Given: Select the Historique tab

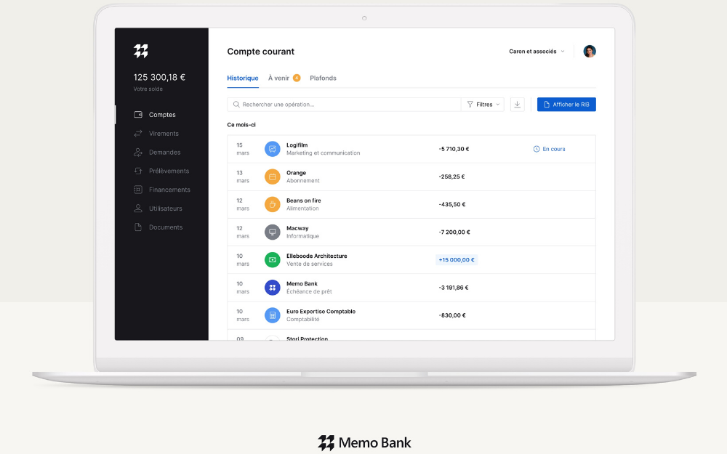Looking at the screenshot, I should (x=243, y=78).
